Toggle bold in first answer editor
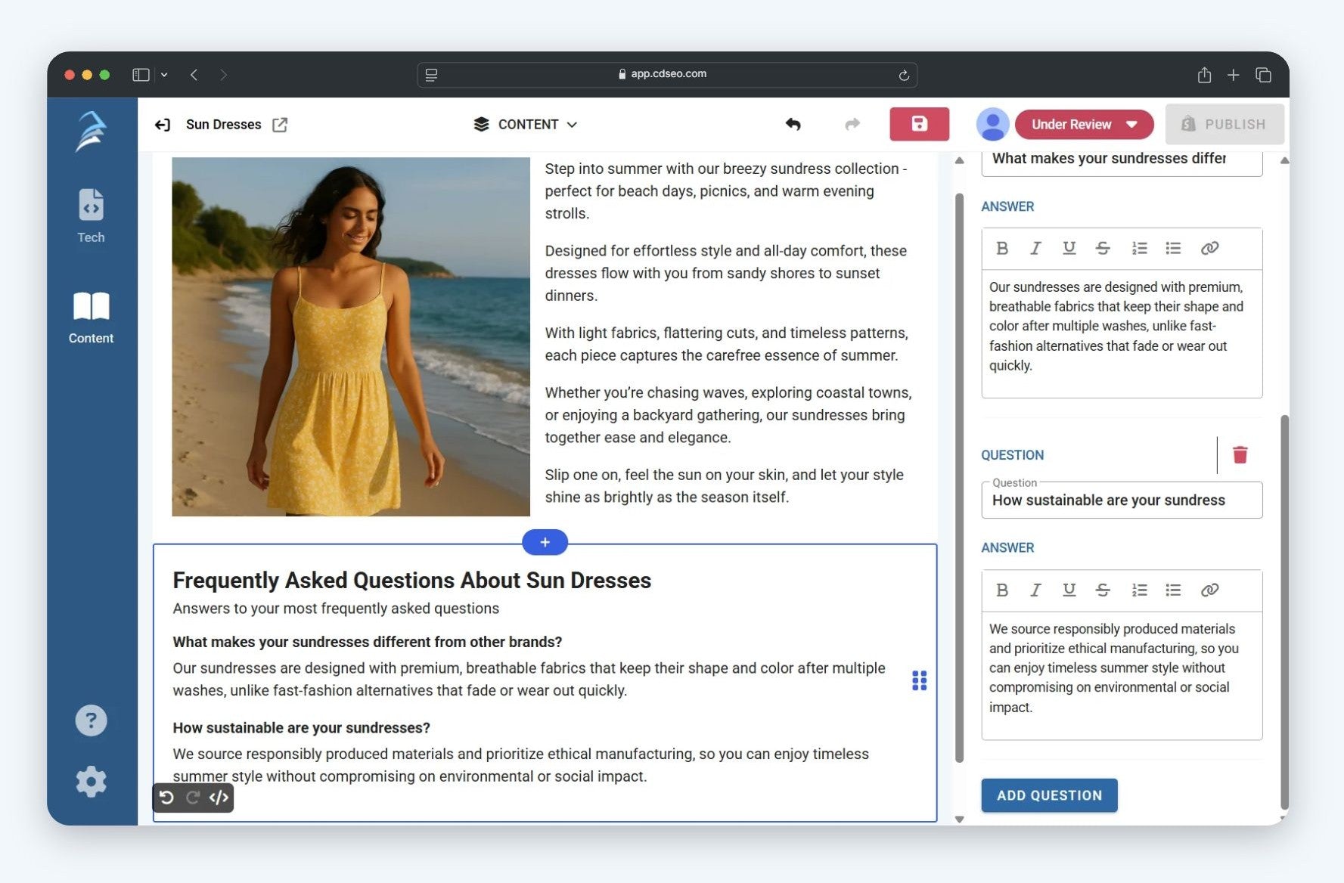Screen dimensions: 1344x883 [1002, 248]
